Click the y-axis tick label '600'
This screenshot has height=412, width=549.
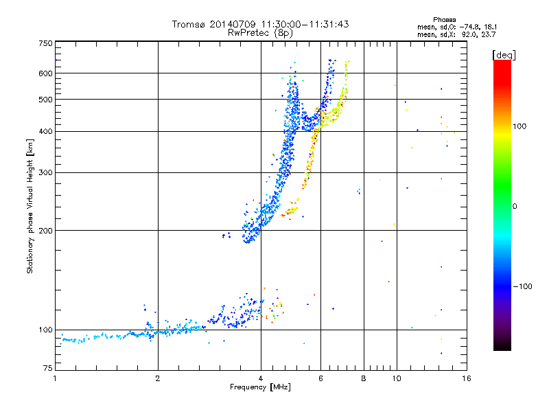(45, 73)
